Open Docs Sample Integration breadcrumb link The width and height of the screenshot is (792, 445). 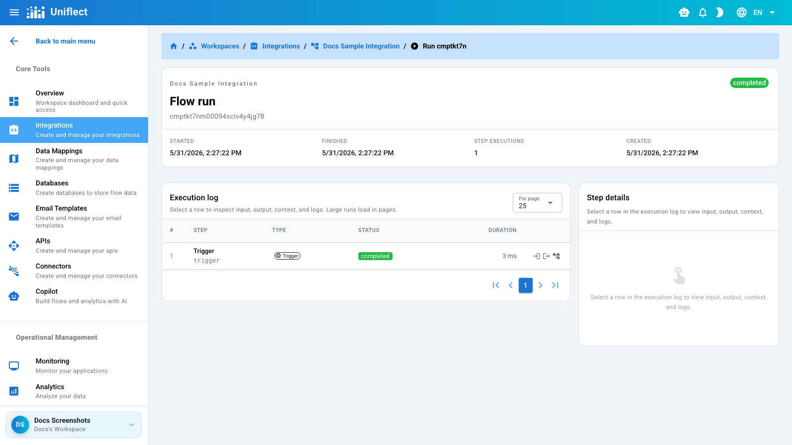click(361, 46)
